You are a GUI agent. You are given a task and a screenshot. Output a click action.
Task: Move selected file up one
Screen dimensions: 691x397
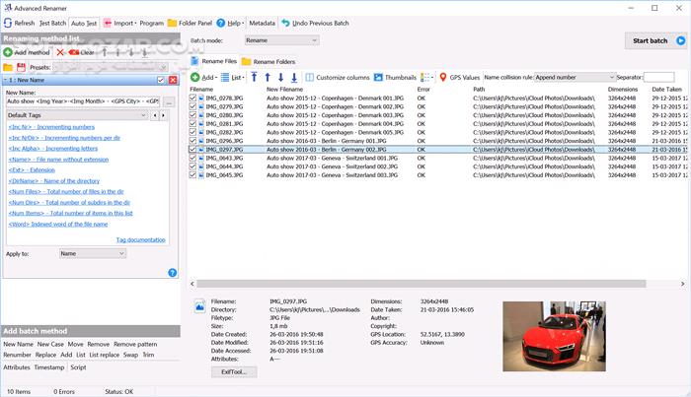click(268, 78)
